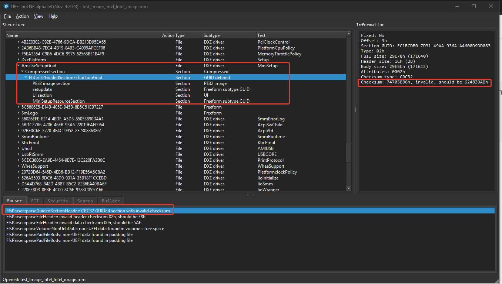Sort by the Name column header
This screenshot has height=284, width=502.
pos(83,35)
